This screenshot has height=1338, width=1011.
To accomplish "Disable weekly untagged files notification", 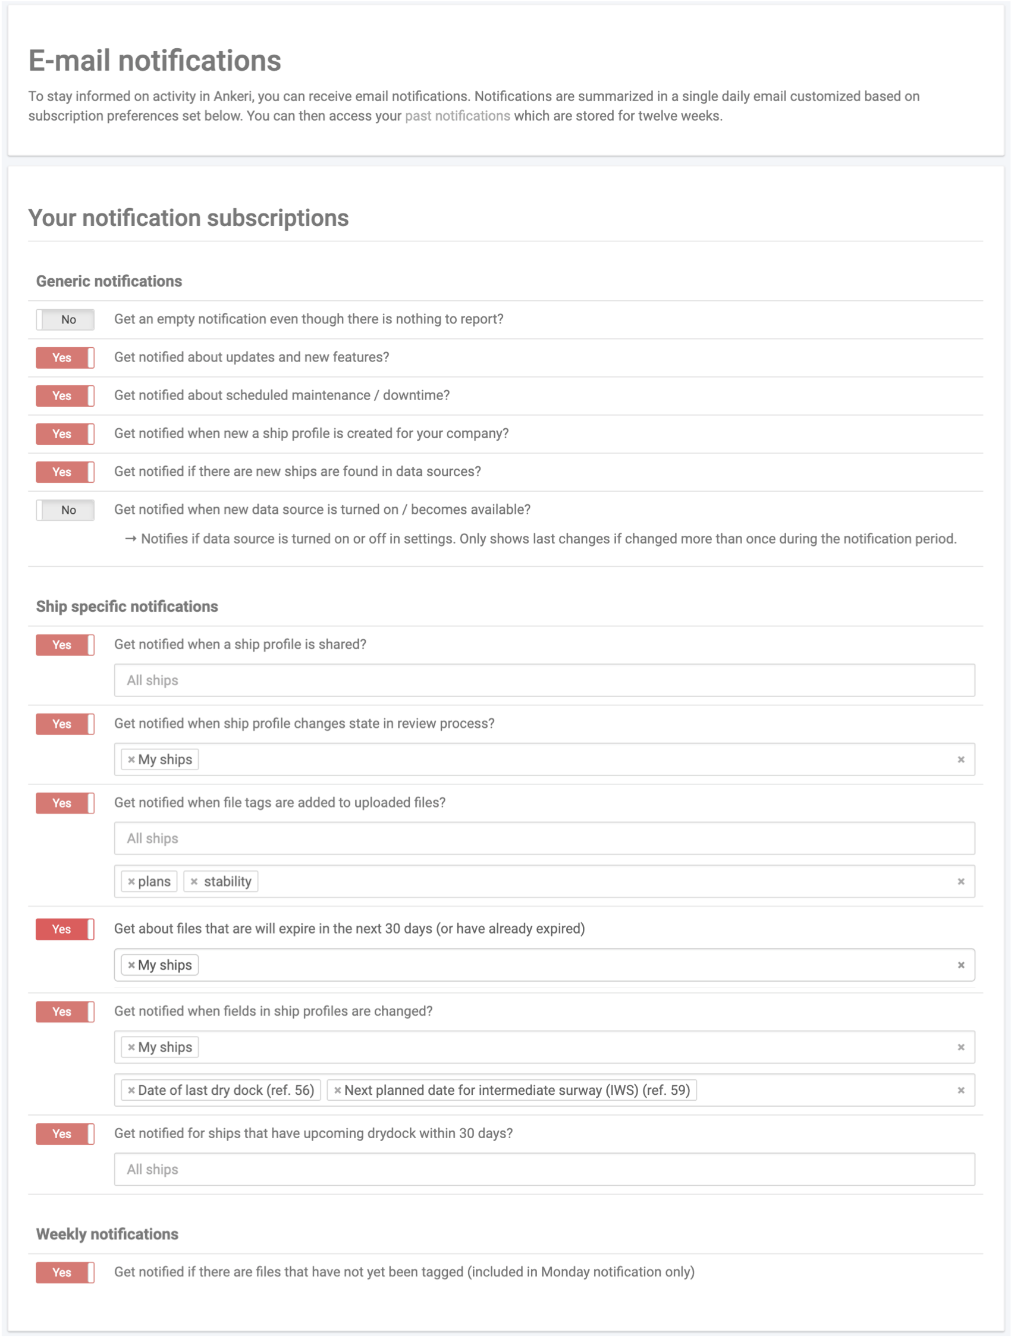I will [x=65, y=1272].
